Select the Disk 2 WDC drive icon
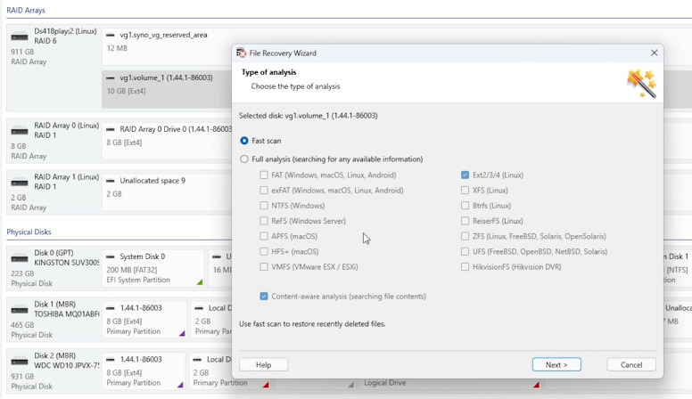Screen dimensions: 692x399 [x=20, y=362]
